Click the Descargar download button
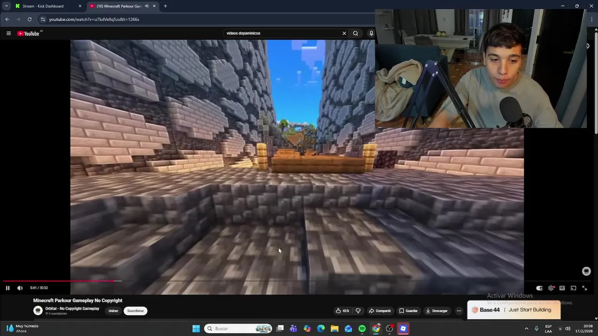The image size is (598, 336). click(x=437, y=311)
